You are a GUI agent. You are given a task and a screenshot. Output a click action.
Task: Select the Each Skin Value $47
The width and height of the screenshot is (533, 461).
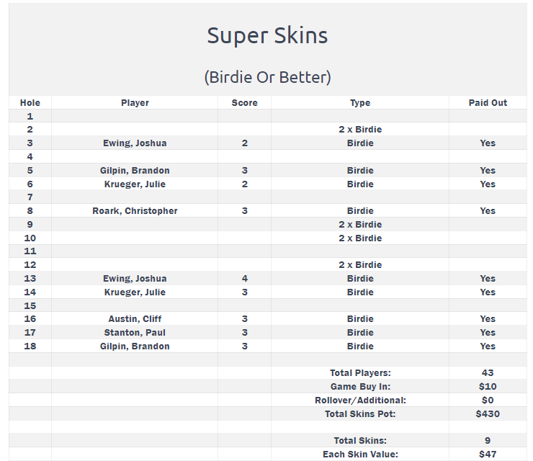click(x=488, y=455)
